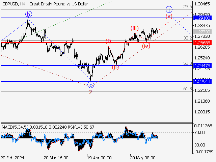216x162 pixels.
Task: Click the circled i wave label
Action: click(169, 9)
